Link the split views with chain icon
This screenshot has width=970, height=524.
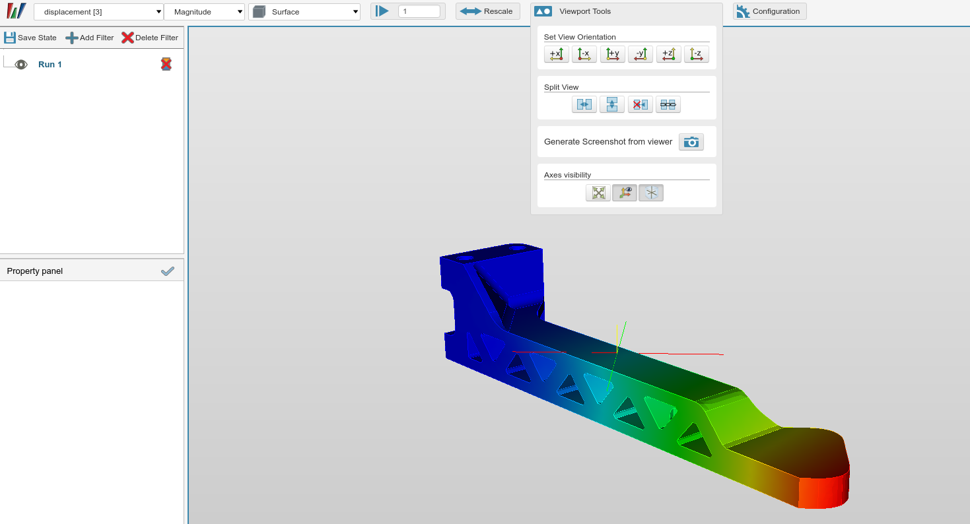(668, 104)
